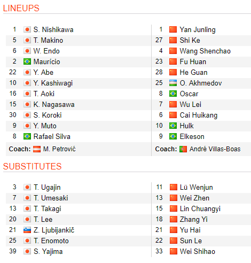Click the Brazil flag beside Rafael Silva
Screen dimensions: 251x263
(27, 136)
